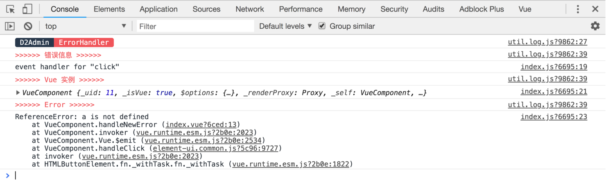
Task: Click the inspect element picker icon
Action: point(11,9)
